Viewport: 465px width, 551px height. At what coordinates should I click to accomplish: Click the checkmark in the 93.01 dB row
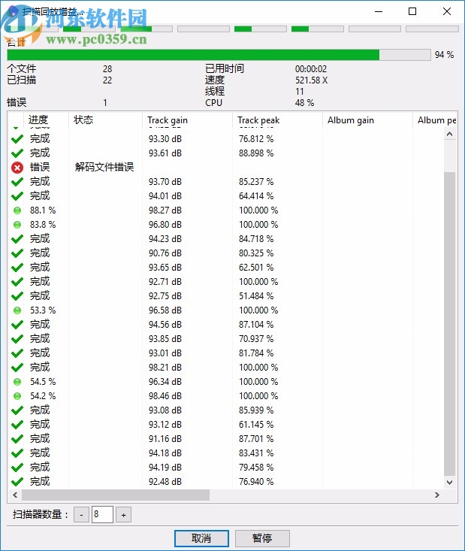pos(17,353)
